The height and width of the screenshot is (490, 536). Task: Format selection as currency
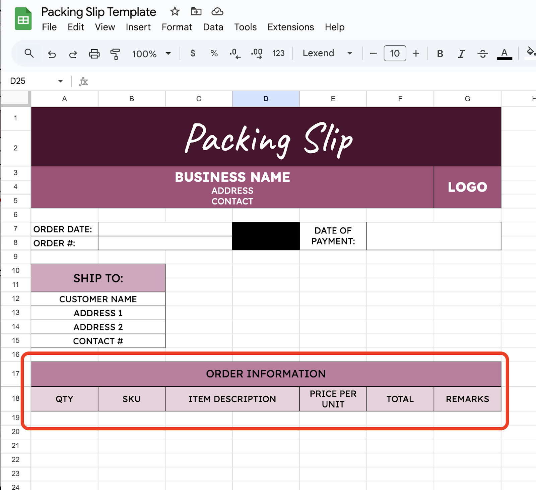pos(193,53)
